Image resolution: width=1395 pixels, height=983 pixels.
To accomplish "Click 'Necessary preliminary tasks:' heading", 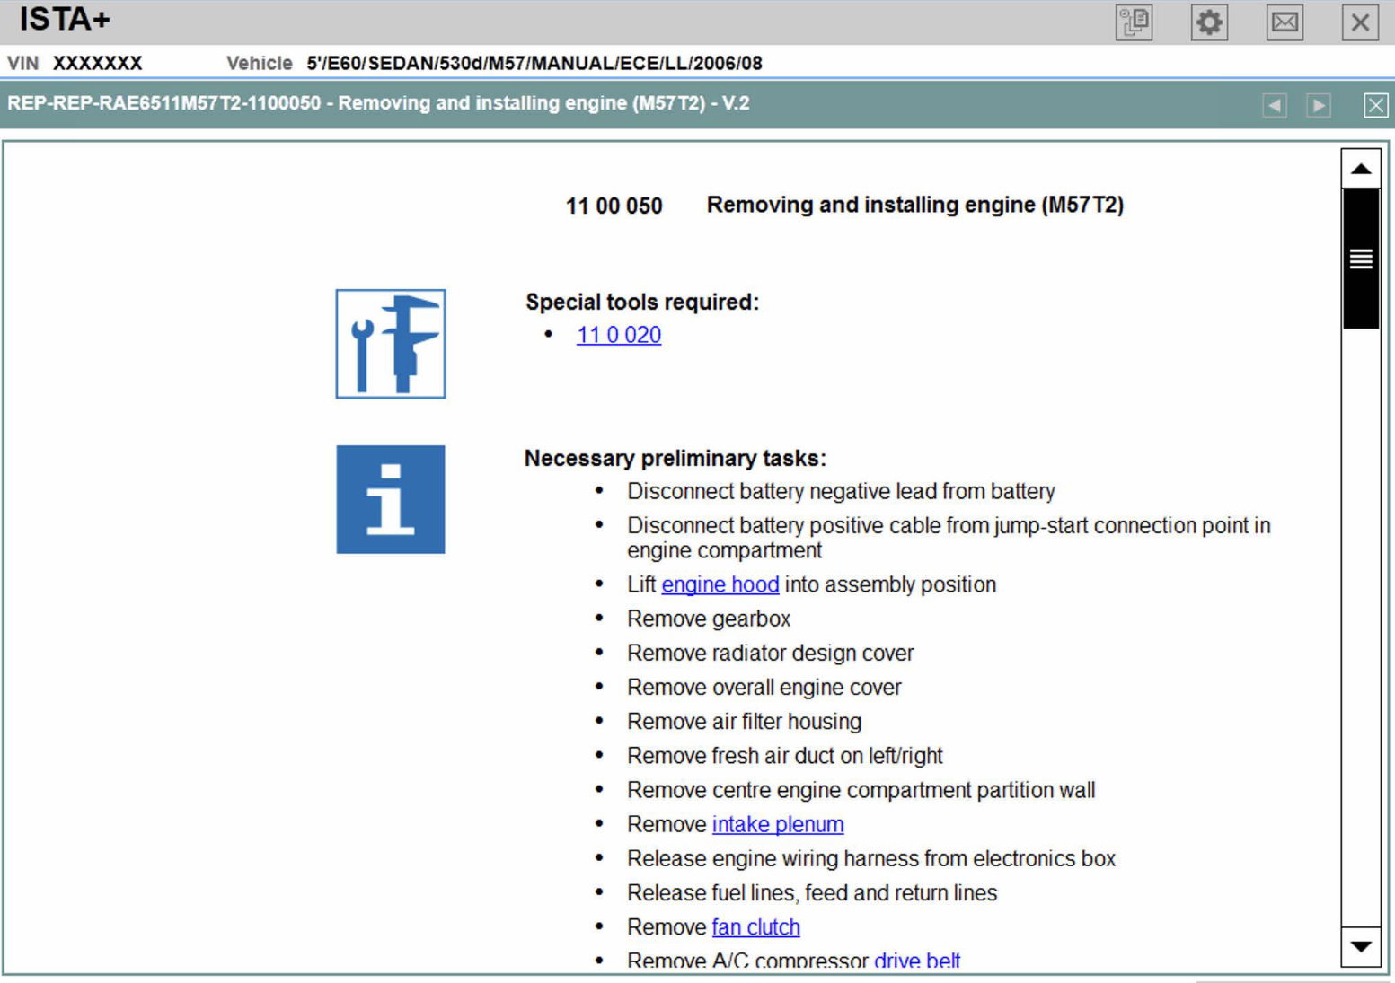I will [675, 458].
